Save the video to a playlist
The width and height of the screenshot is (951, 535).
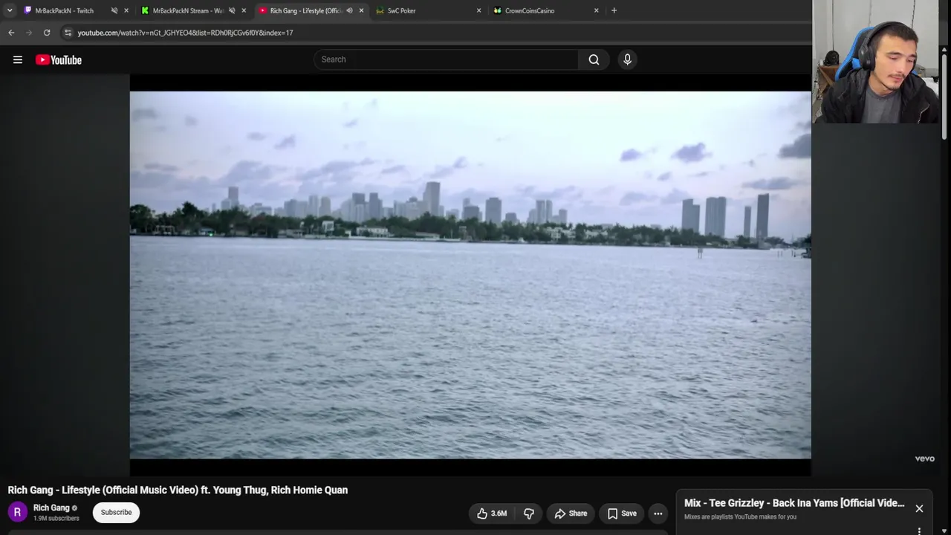coord(622,513)
